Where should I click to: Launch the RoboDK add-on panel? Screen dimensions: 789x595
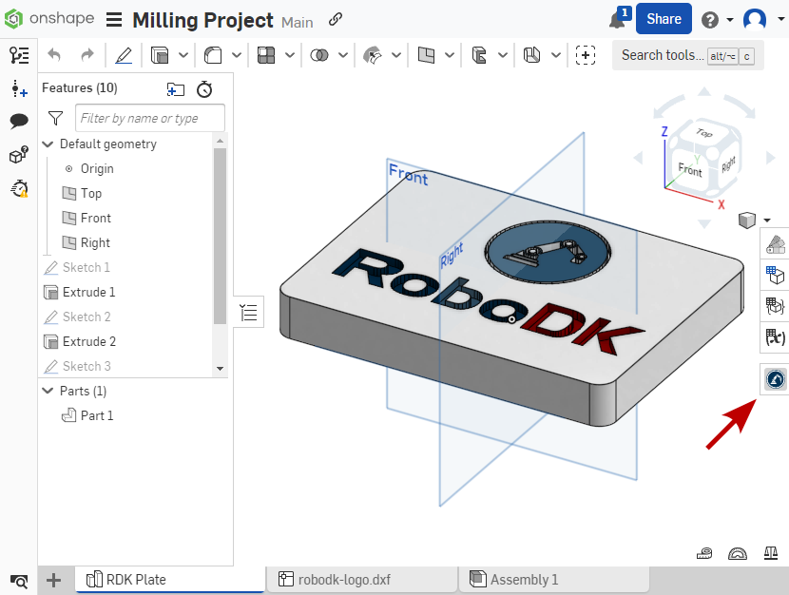(774, 377)
